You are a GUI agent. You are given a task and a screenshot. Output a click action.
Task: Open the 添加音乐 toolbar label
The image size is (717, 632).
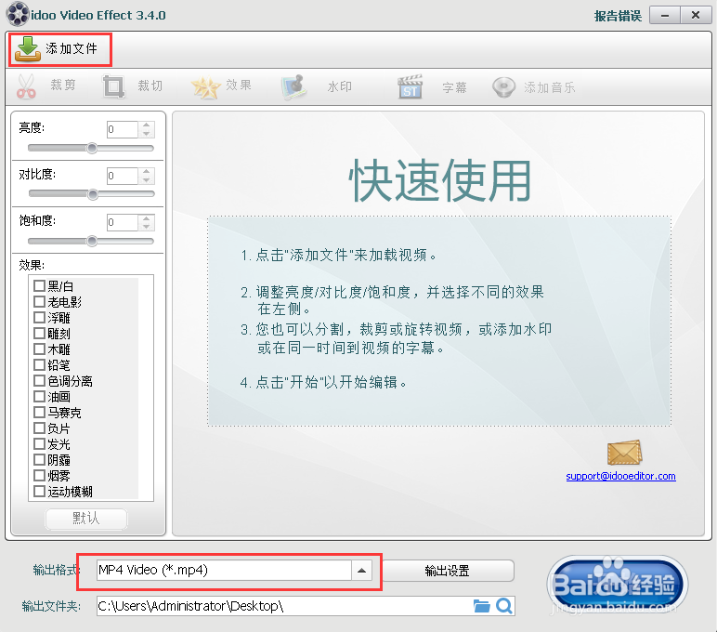click(550, 87)
